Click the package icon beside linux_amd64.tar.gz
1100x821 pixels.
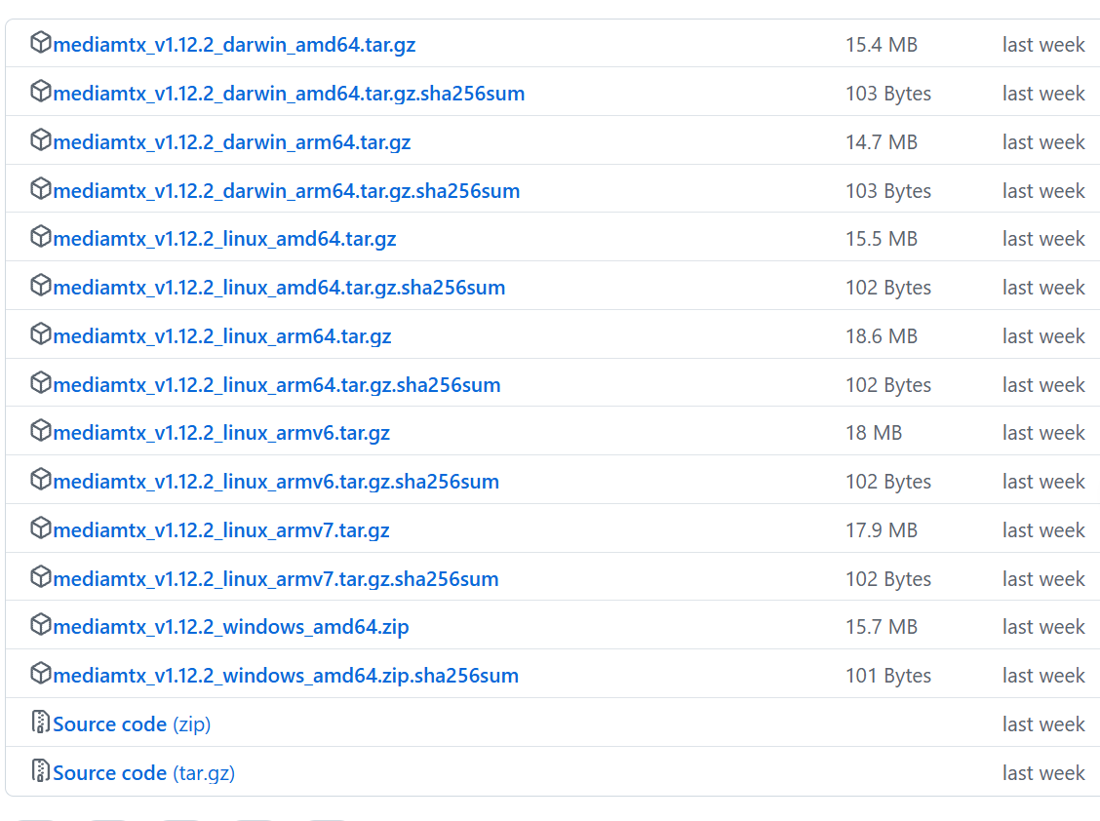coord(40,237)
